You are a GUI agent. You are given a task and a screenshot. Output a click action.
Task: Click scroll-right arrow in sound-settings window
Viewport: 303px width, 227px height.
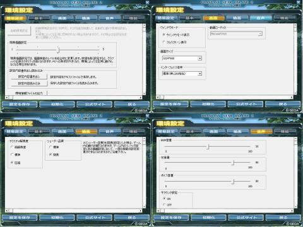point(292,211)
